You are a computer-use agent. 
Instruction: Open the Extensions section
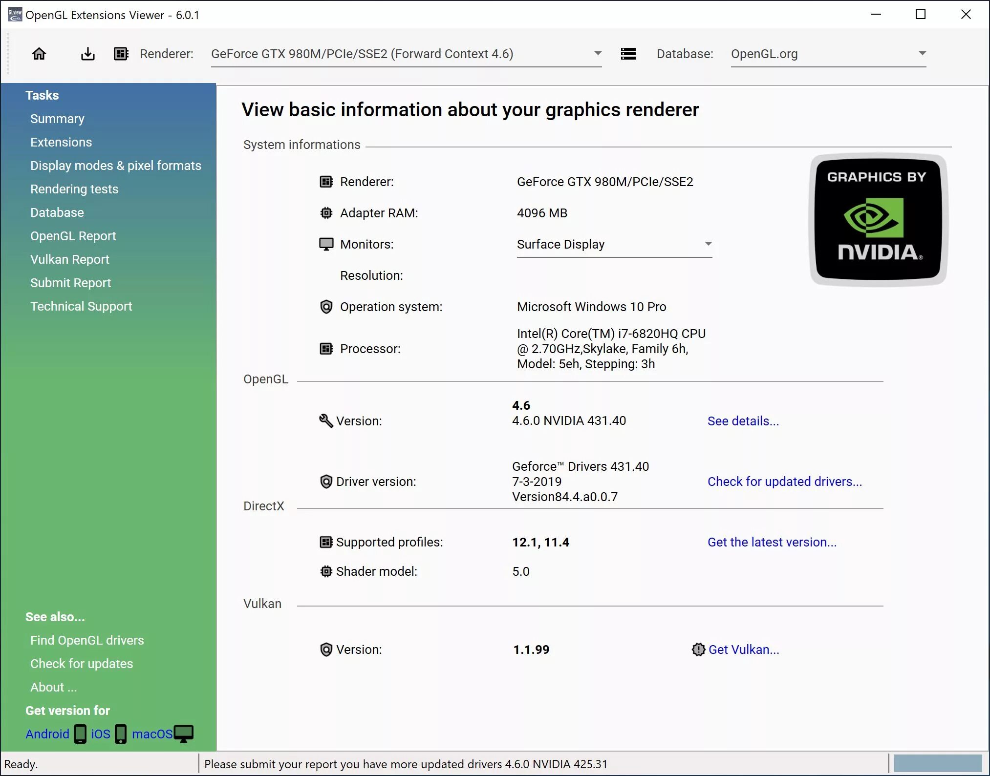pyautogui.click(x=60, y=142)
